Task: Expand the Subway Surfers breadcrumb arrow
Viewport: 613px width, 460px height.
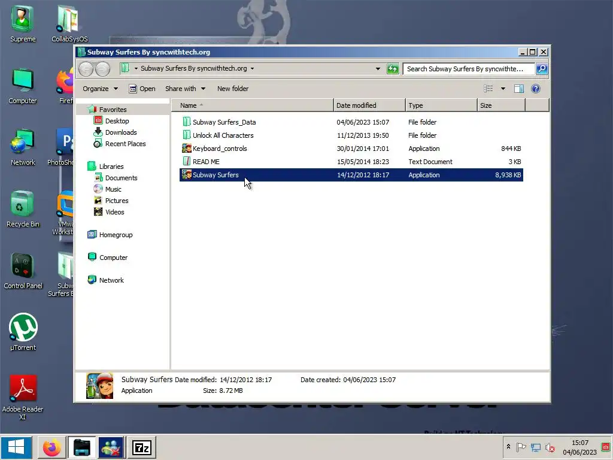Action: click(x=252, y=69)
